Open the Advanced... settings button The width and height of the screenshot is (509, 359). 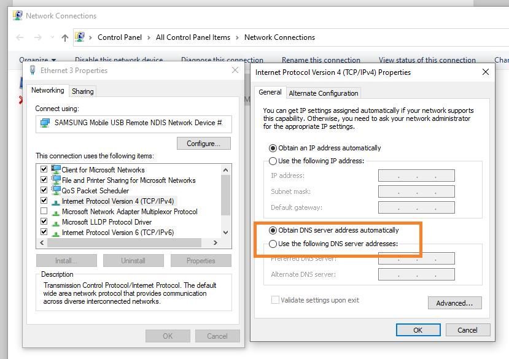(454, 303)
